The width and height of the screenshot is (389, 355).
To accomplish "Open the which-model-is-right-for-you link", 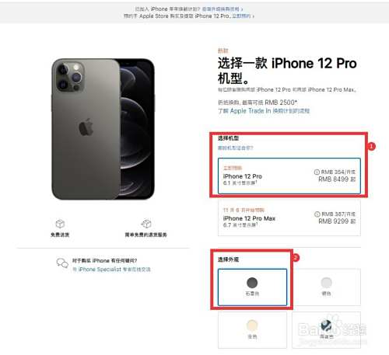I will 235,148.
